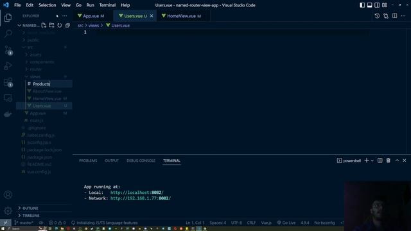
Task: Collapse all folders in Explorer
Action: tap(67, 26)
